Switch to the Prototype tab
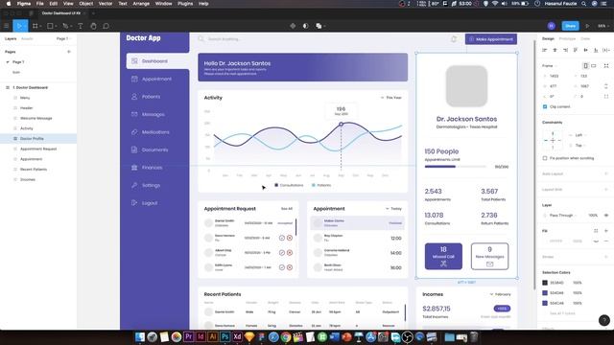 [x=567, y=38]
